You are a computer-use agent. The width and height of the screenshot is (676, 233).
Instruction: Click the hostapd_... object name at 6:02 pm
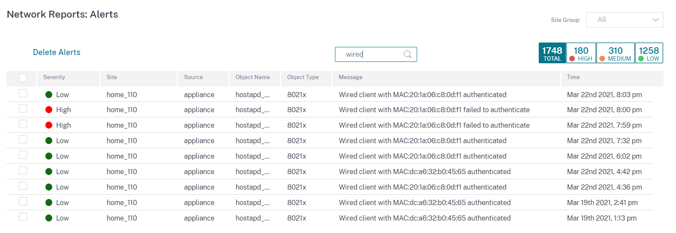[253, 156]
